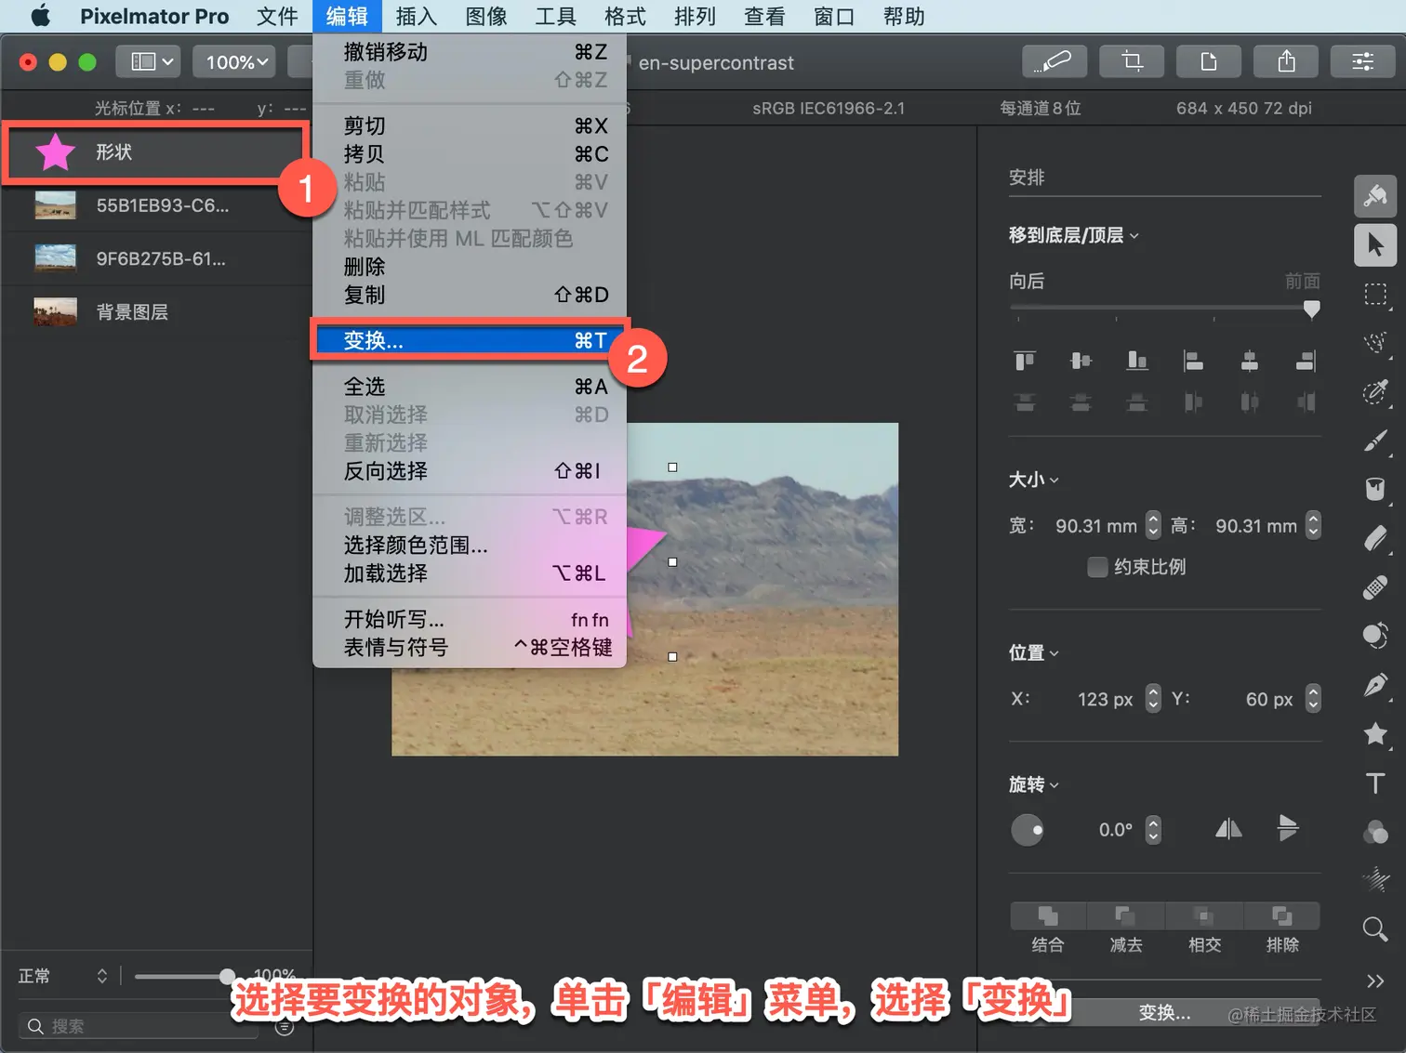Open the Crop tool in toolbar
The height and width of the screenshot is (1053, 1406).
pyautogui.click(x=1132, y=61)
